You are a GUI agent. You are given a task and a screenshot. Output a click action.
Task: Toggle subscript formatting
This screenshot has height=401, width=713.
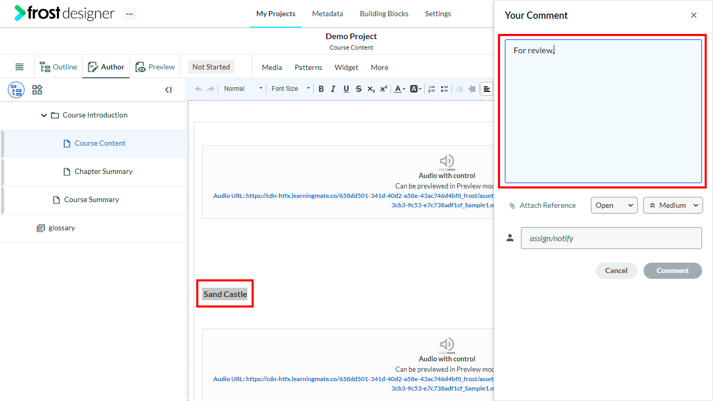[371, 89]
